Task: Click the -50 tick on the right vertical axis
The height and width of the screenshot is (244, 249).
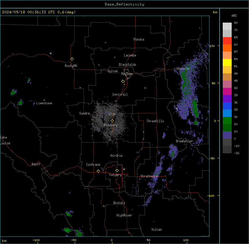Action: click(212, 158)
